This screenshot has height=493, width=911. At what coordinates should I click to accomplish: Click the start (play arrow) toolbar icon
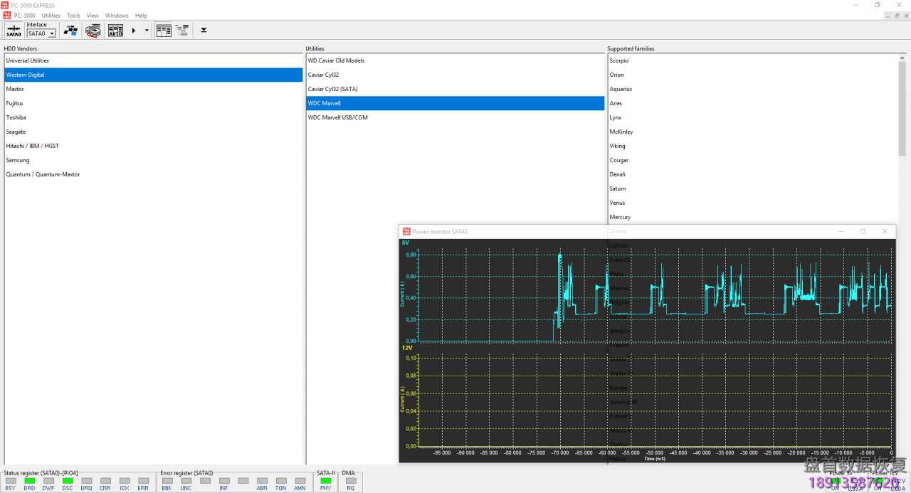tap(132, 30)
